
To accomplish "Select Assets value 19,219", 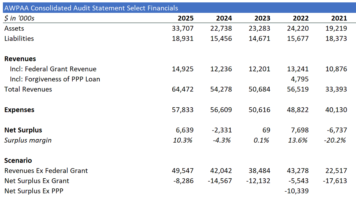I will (336, 29).
